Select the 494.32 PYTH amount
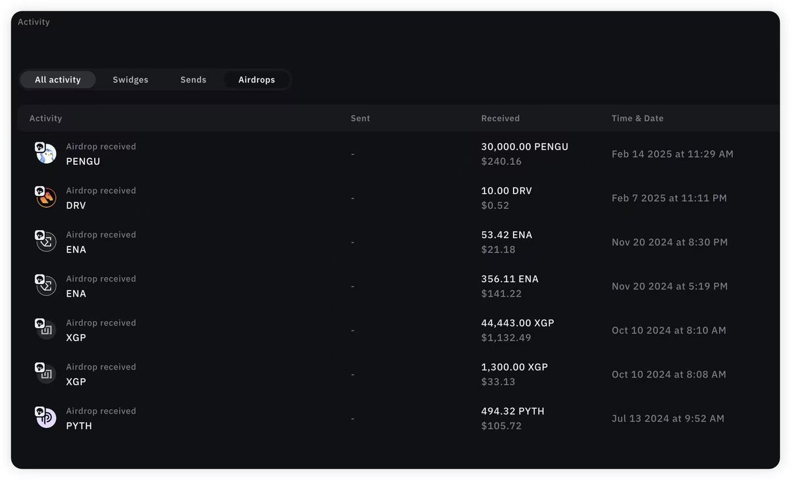 click(x=513, y=411)
